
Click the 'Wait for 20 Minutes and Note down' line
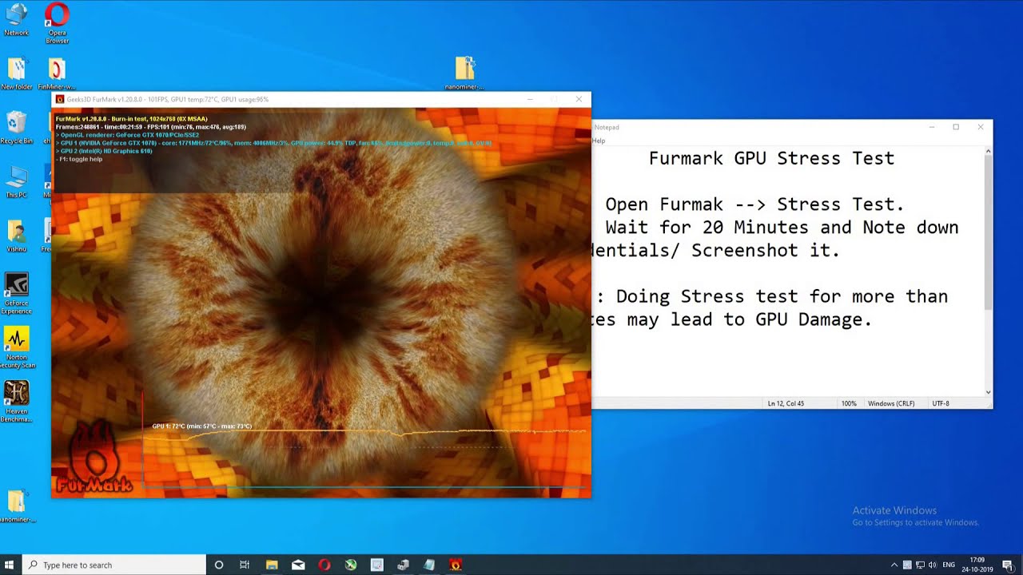[782, 228]
